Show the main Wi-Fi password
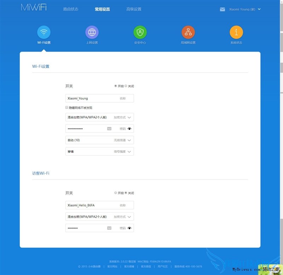This screenshot has width=283, height=275. point(129,129)
